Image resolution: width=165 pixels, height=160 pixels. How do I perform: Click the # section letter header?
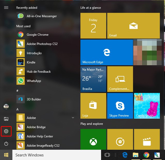click(17, 90)
